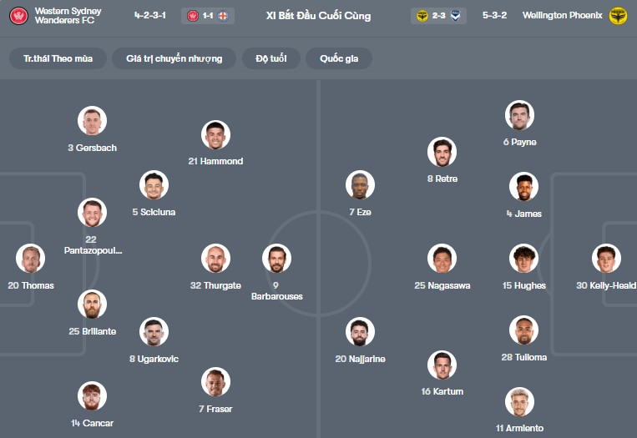Open goalkeeper Thomas's player photo

click(x=31, y=259)
